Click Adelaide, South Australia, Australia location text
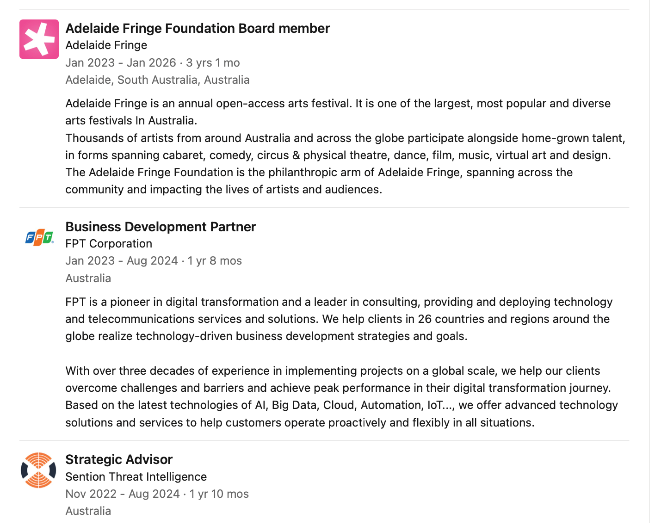Viewport: 655px width, 532px height. (x=157, y=80)
